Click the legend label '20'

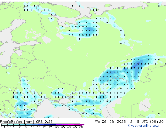[45, 127]
